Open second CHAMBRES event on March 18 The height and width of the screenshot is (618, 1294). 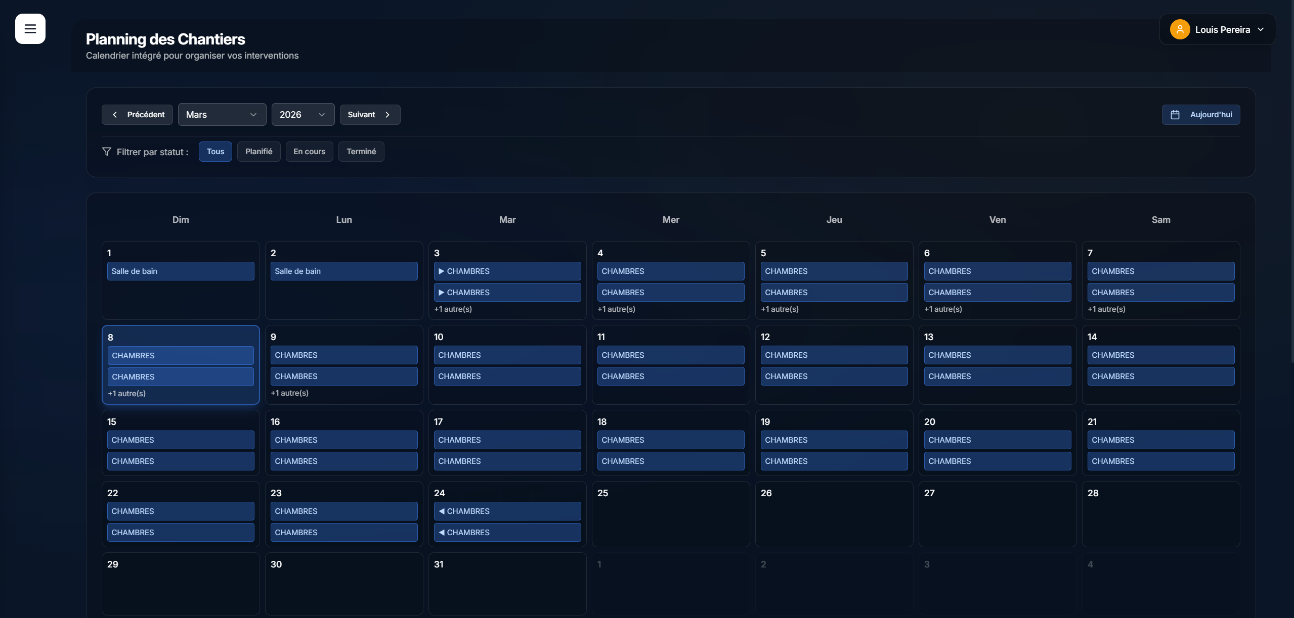pos(670,461)
